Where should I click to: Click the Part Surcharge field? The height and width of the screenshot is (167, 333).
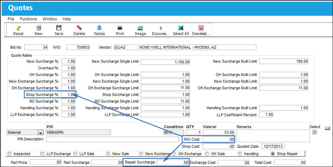(x=107, y=162)
